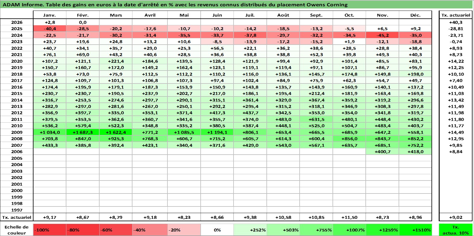Screen dimensions: 474x236
Task: Select the -60% legend swatch
Action: coord(116,230)
